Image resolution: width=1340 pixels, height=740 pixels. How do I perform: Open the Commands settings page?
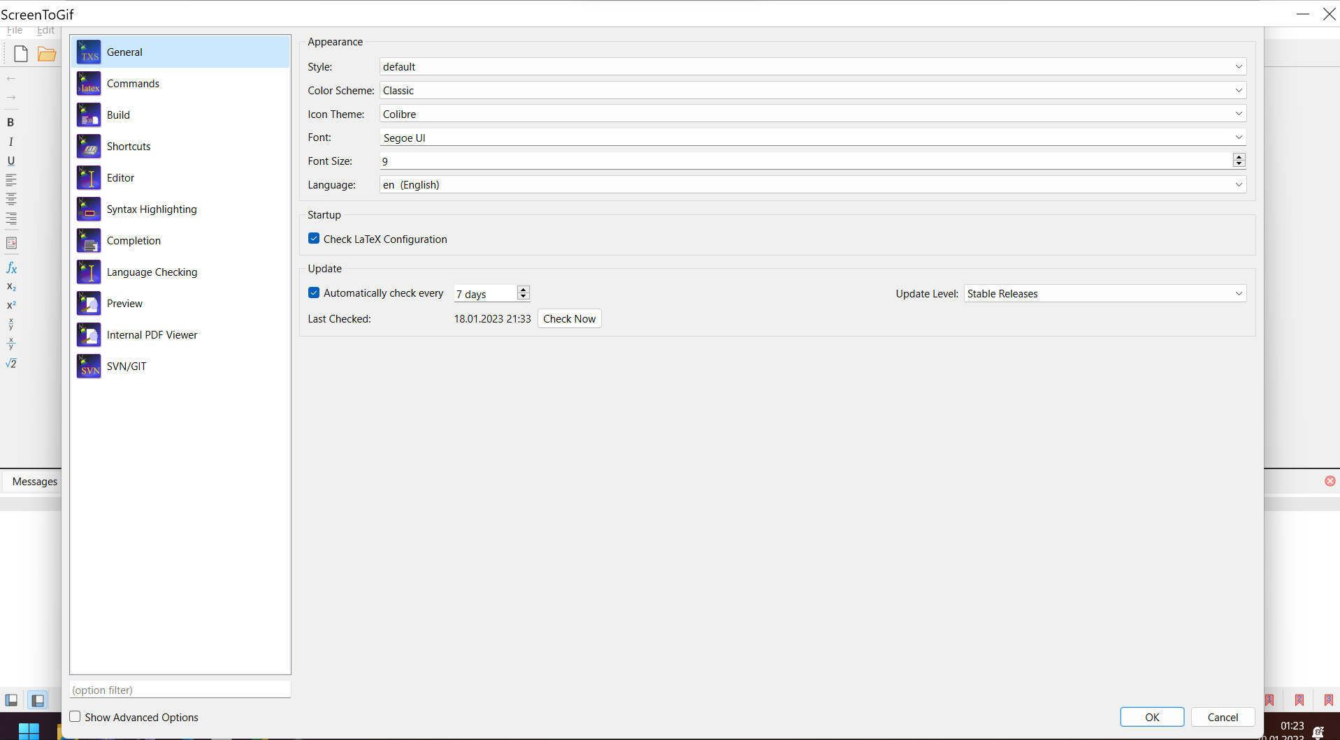tap(134, 83)
